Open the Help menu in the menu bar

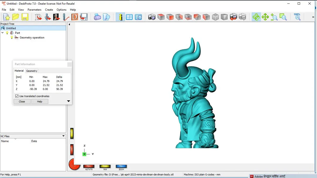point(73,10)
